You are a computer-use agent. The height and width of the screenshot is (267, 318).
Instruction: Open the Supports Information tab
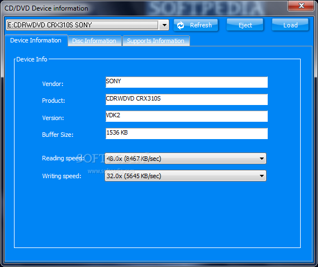156,41
